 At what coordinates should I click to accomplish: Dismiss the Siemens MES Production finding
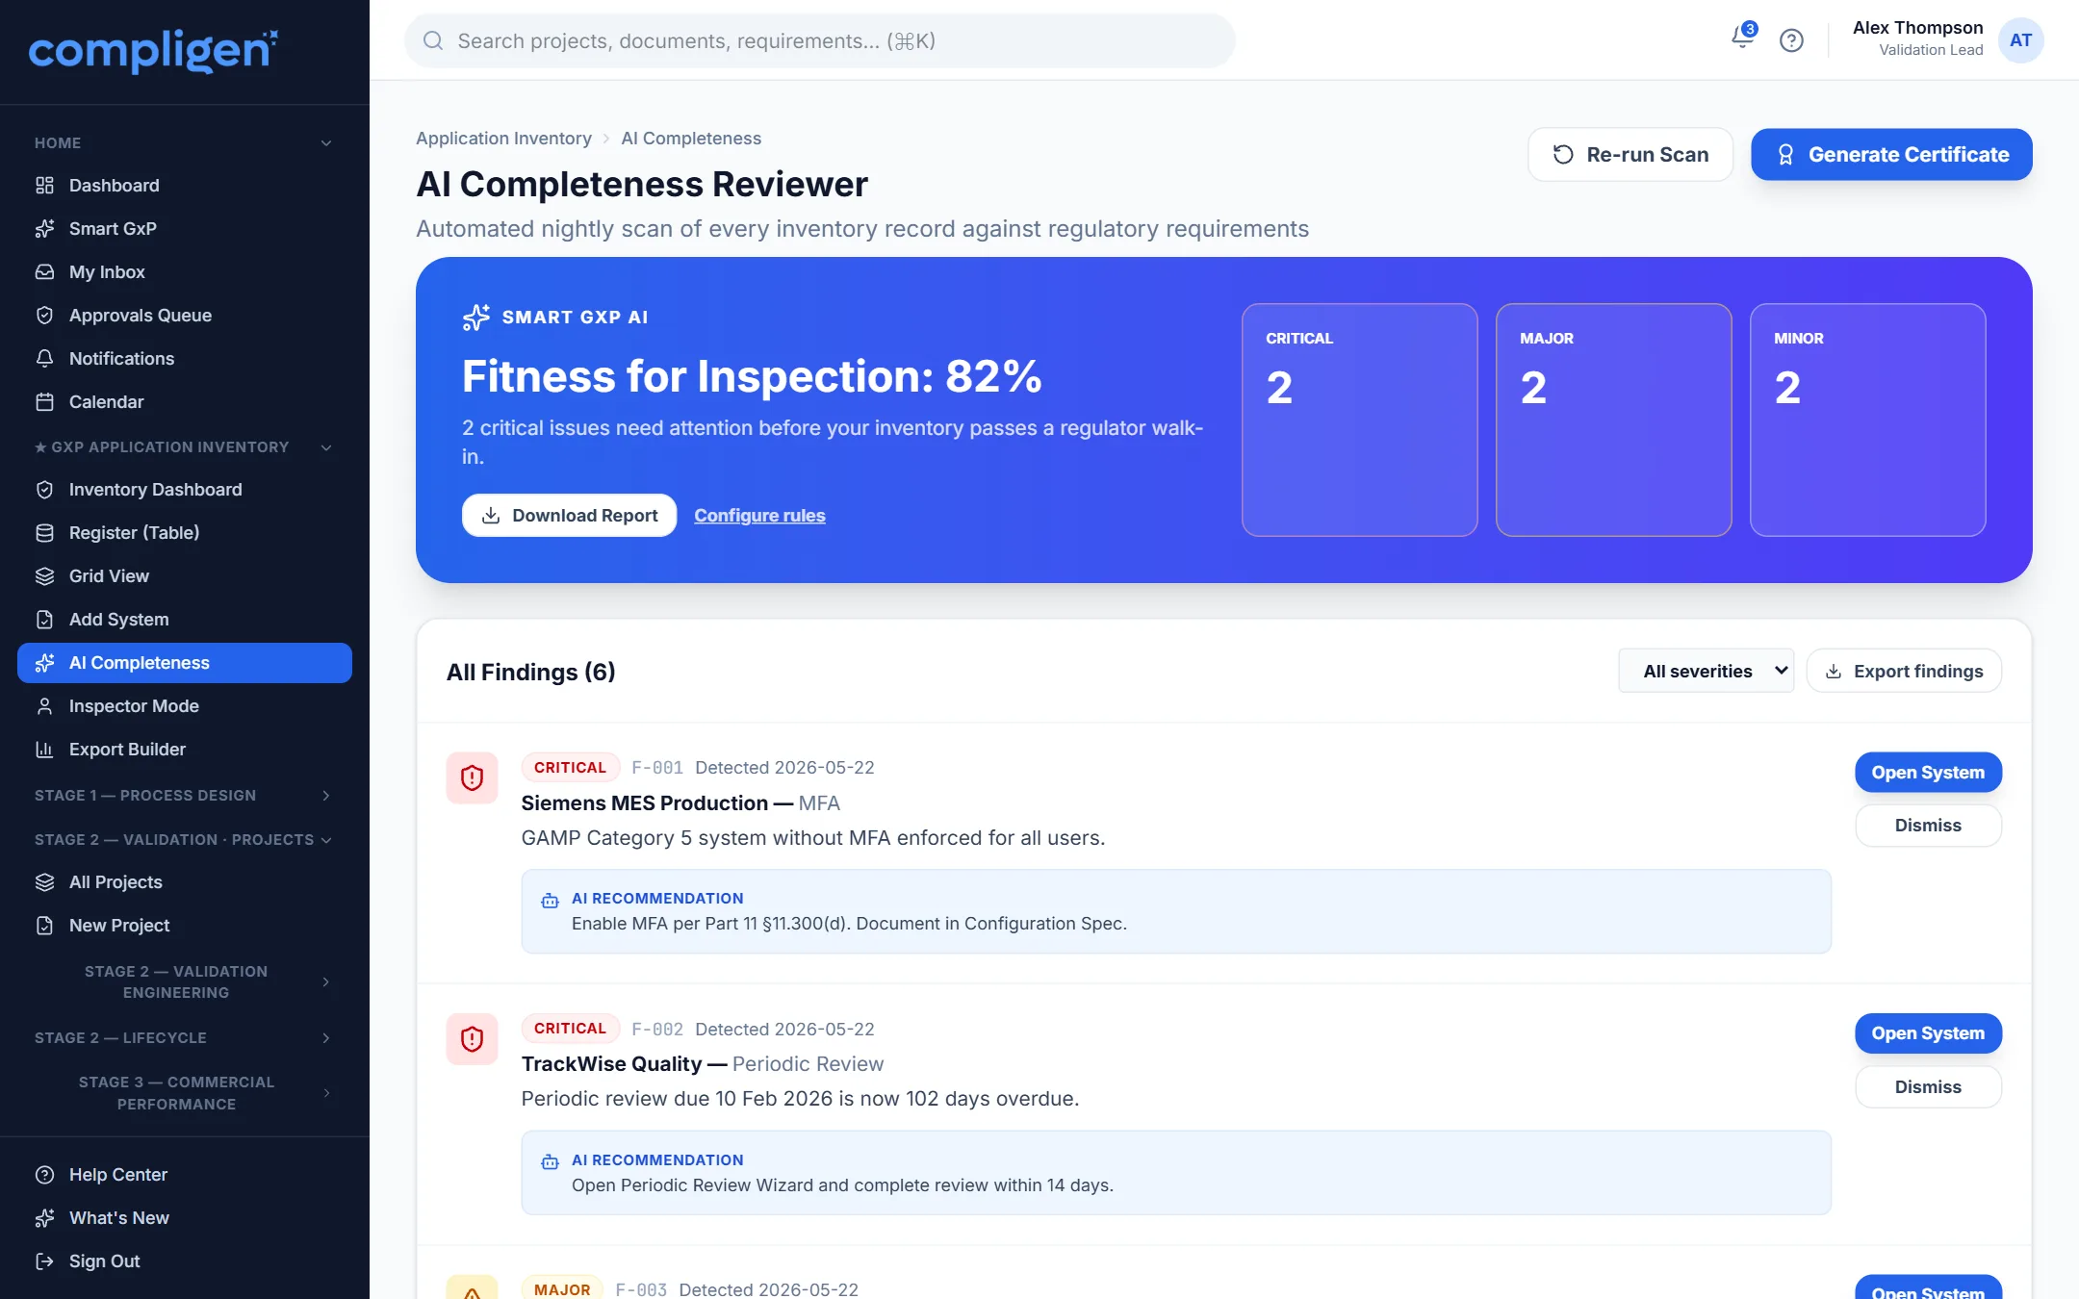pyautogui.click(x=1928, y=825)
